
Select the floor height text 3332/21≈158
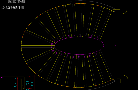[16, 1]
